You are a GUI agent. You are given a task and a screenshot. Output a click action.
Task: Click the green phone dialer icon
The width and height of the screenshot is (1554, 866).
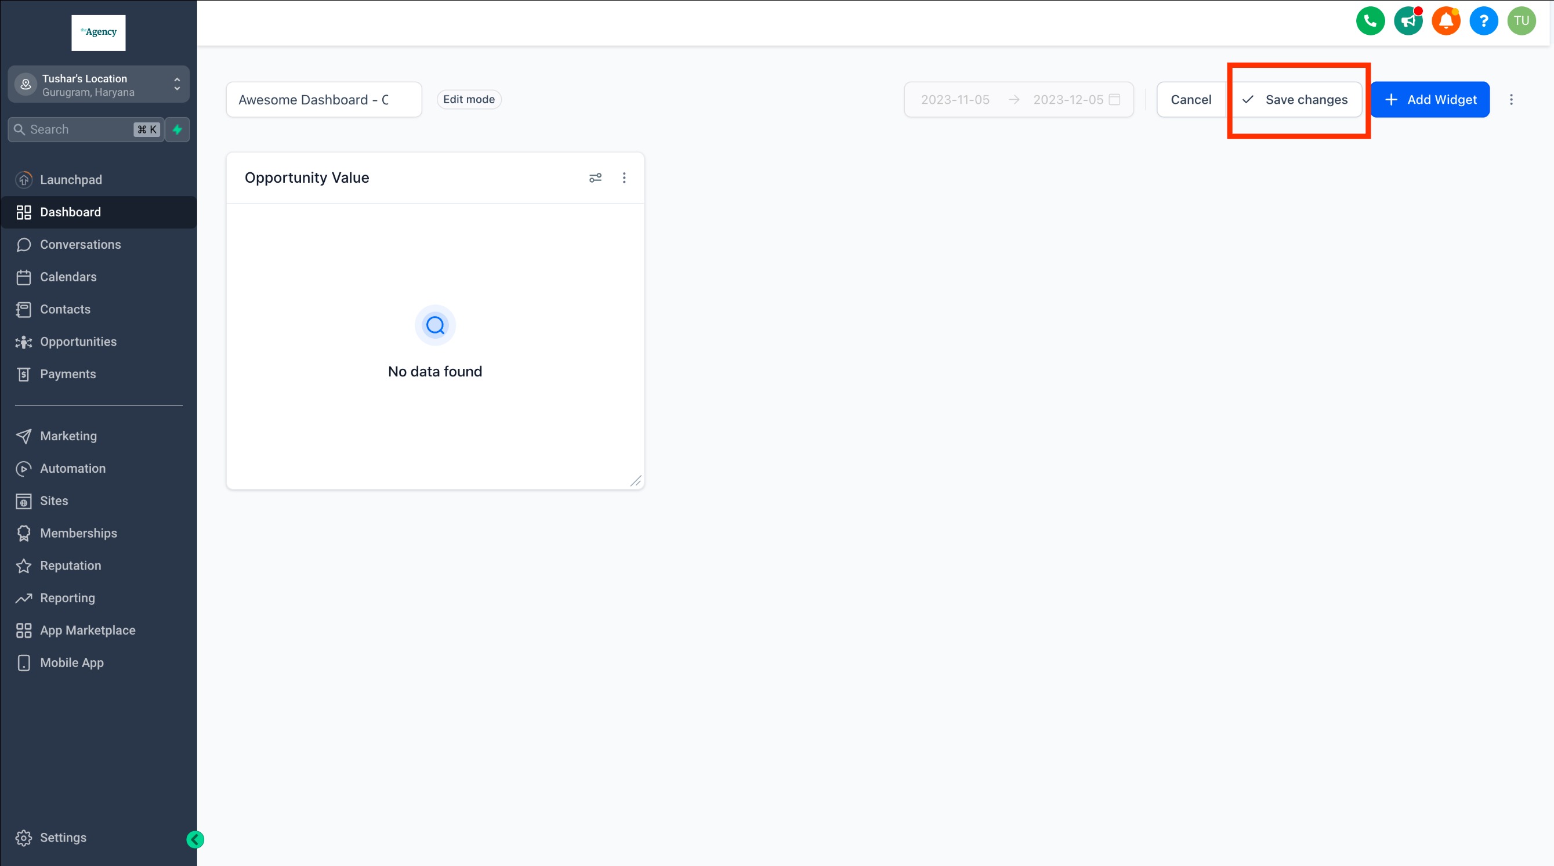click(x=1370, y=21)
